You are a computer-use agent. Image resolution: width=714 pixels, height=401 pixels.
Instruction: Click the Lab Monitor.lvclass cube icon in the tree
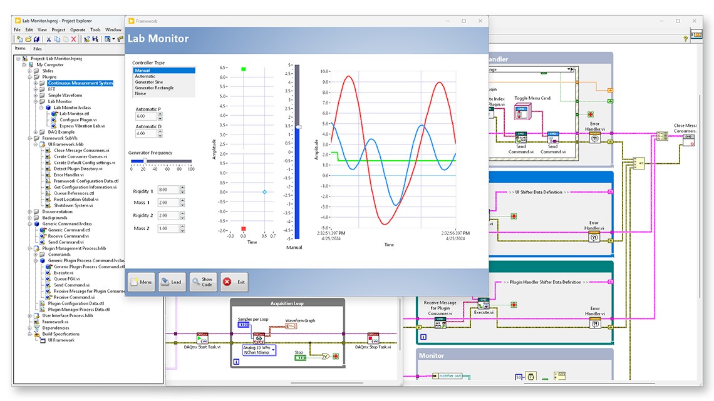pos(48,108)
